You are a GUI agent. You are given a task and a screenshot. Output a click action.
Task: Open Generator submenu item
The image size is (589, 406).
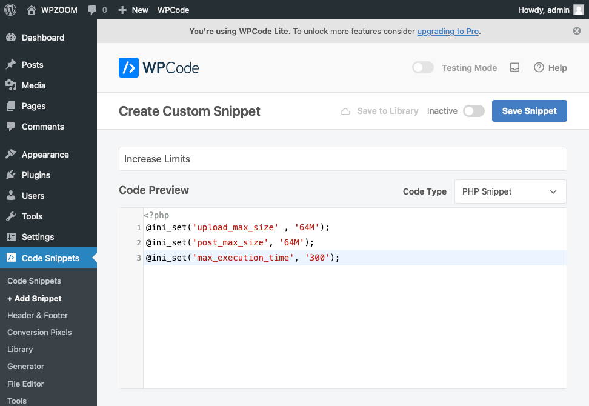click(x=25, y=366)
